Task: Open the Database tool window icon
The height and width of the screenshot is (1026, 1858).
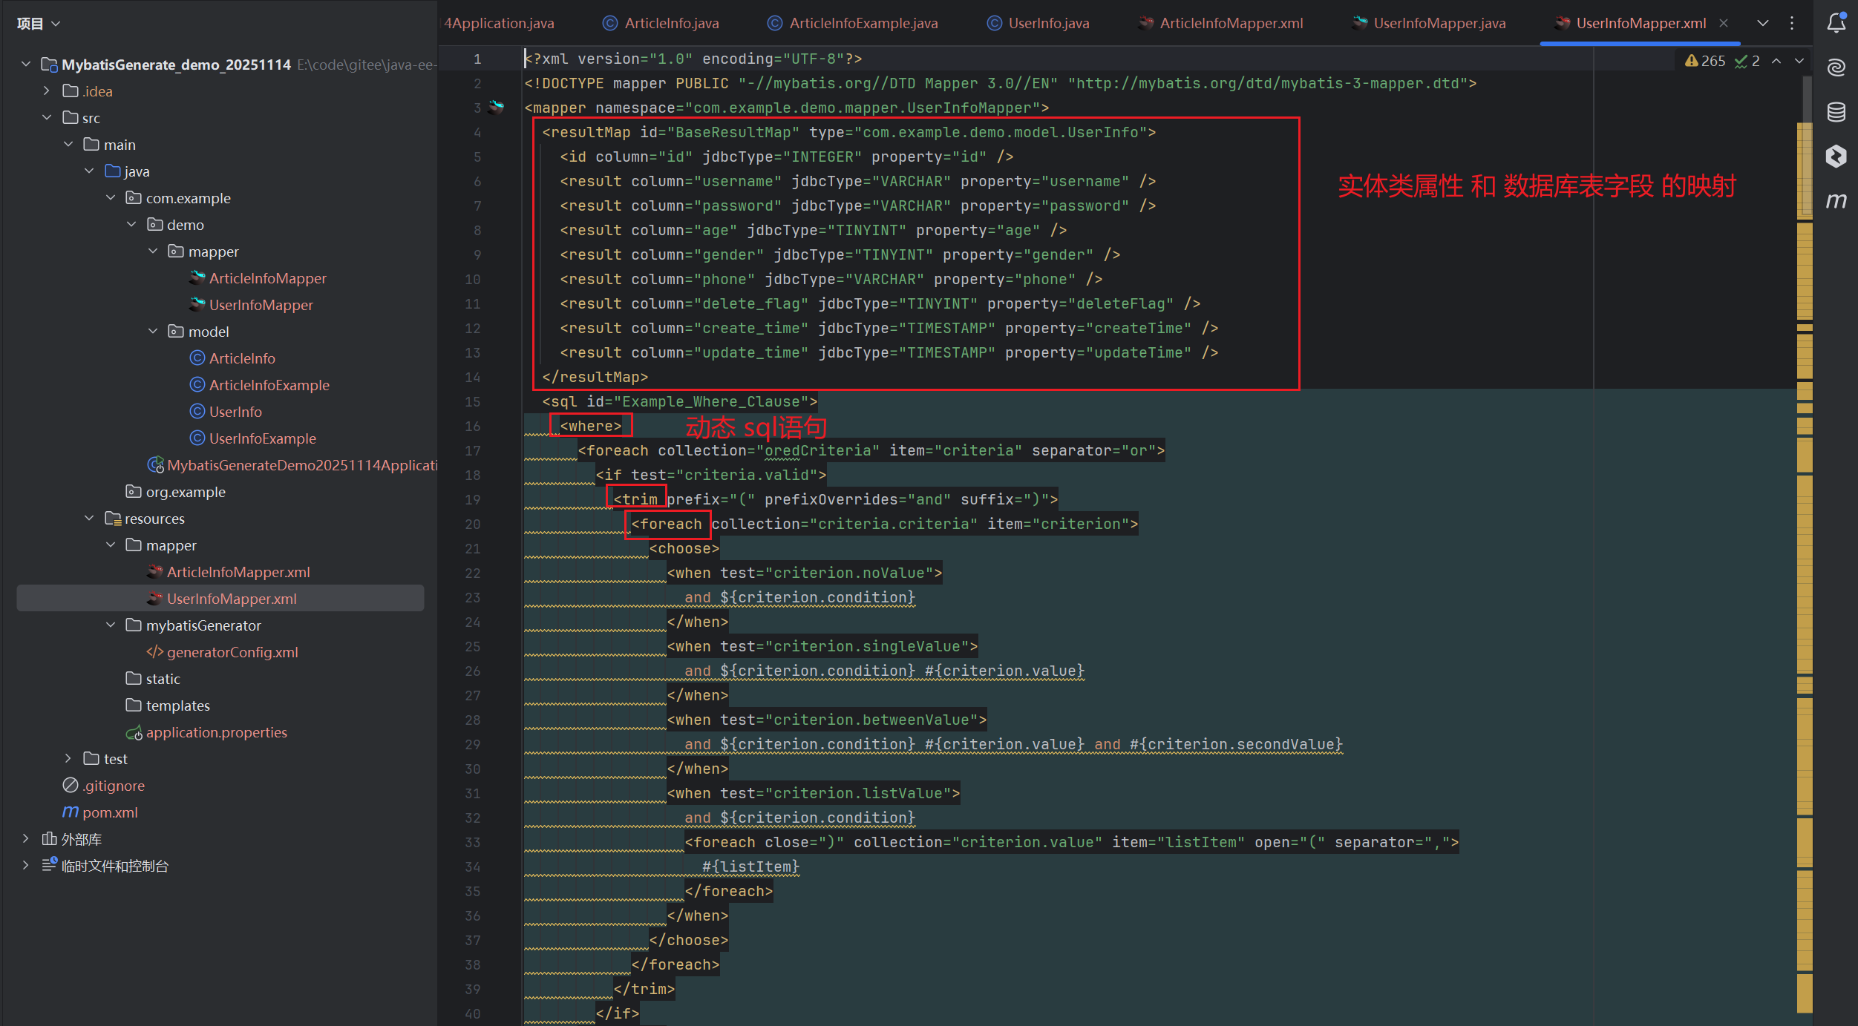Action: point(1836,112)
